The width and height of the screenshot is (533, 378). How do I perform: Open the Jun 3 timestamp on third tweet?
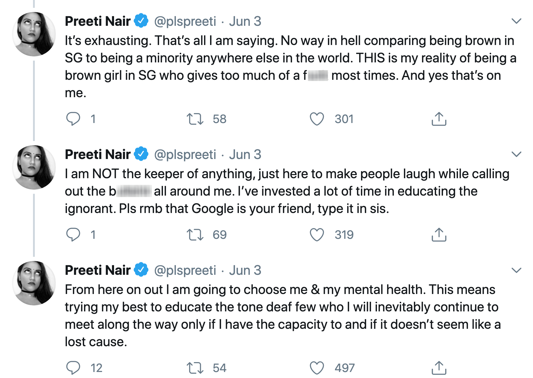245,270
